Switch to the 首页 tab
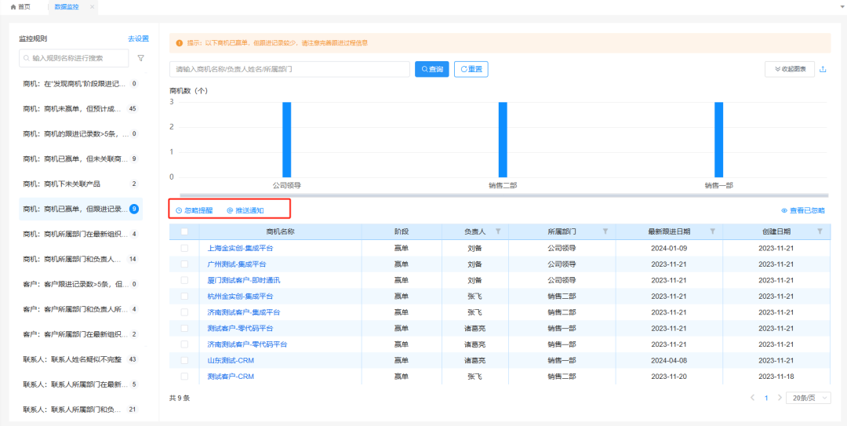This screenshot has width=847, height=426. pos(21,6)
